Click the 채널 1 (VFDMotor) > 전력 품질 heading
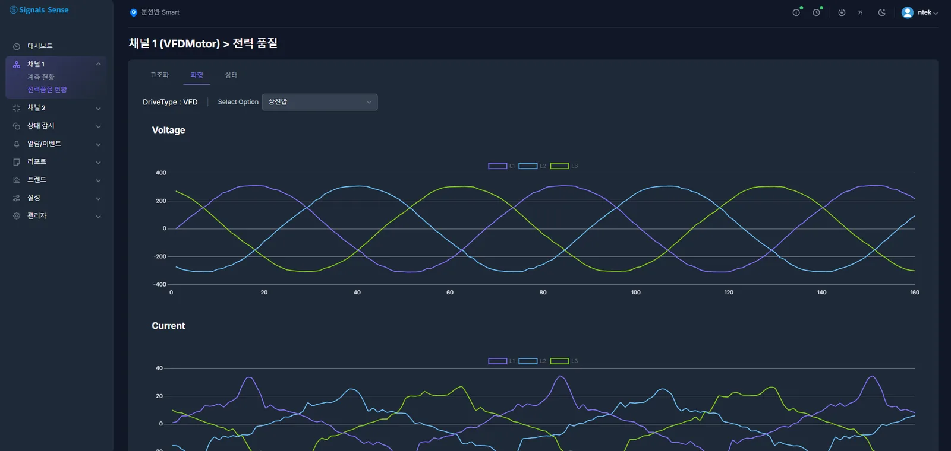 tap(203, 43)
